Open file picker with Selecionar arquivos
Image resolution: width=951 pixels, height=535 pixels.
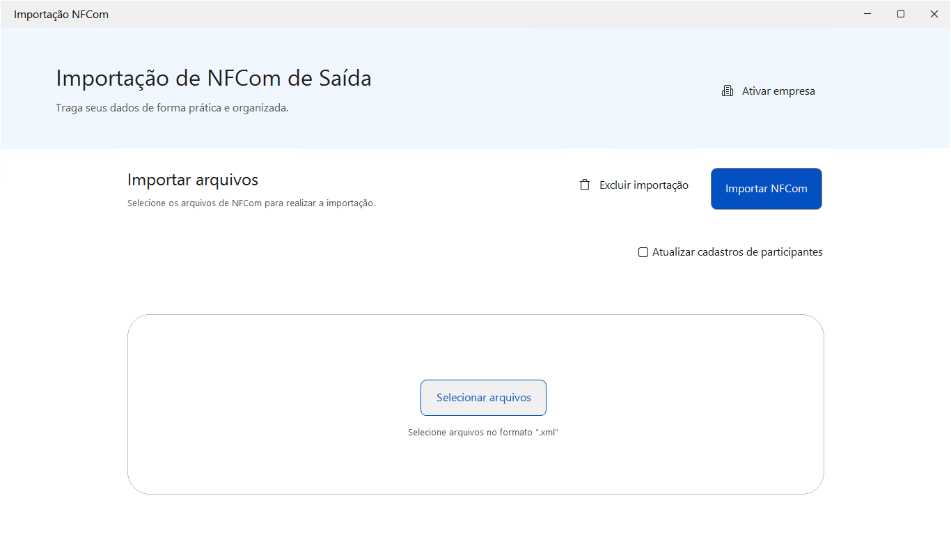[483, 398]
